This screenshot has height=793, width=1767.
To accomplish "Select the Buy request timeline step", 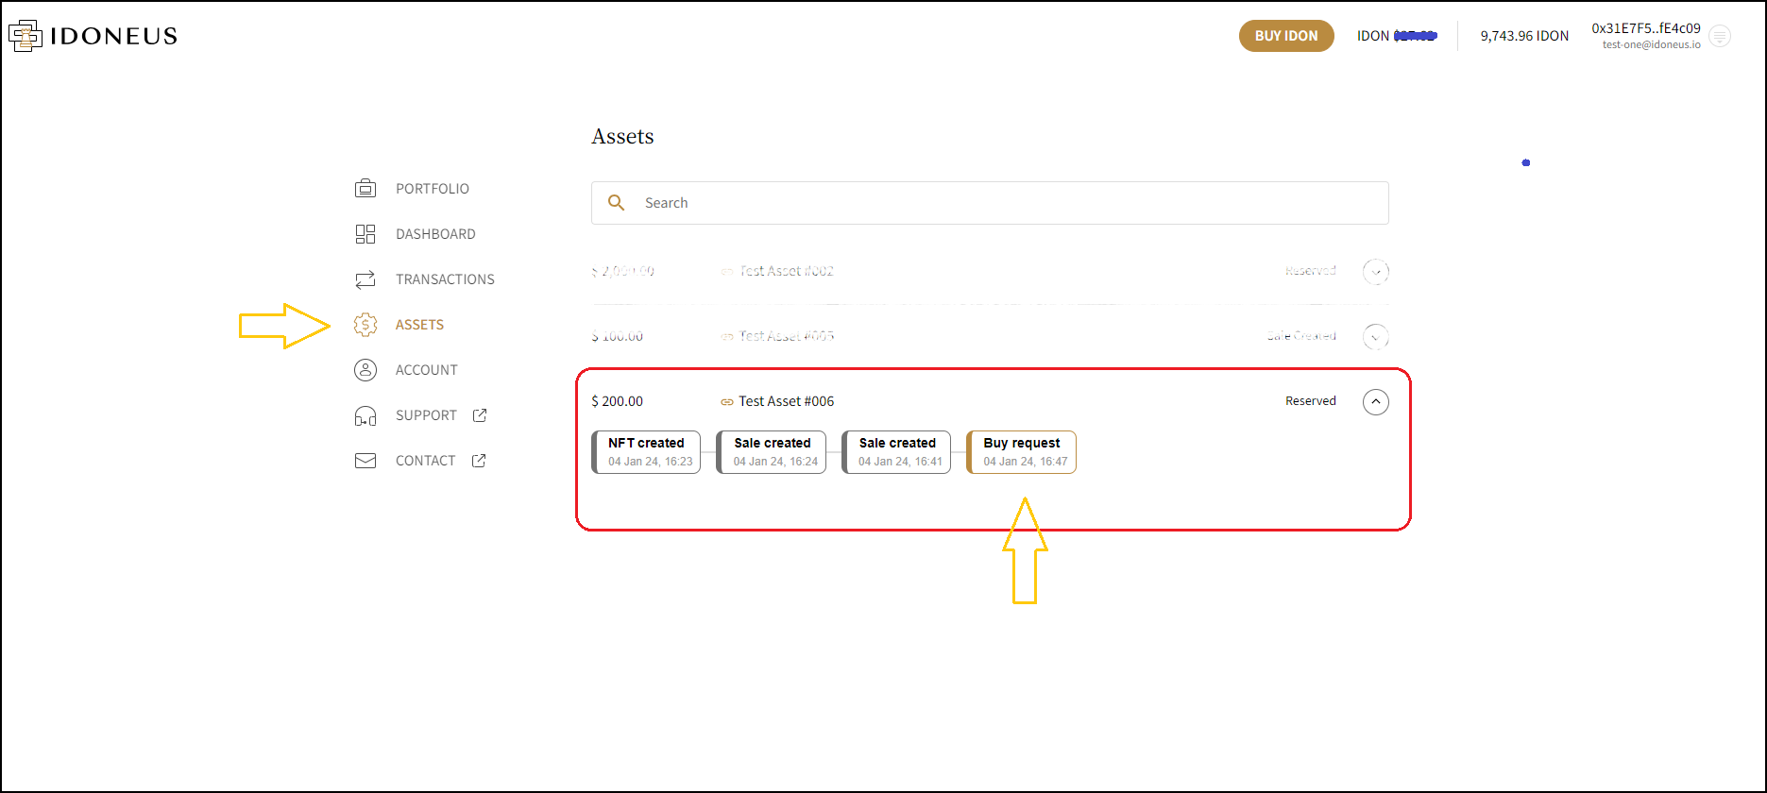I will 1021,452.
